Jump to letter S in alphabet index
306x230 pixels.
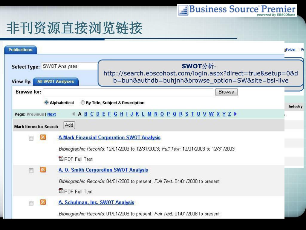click(187, 114)
